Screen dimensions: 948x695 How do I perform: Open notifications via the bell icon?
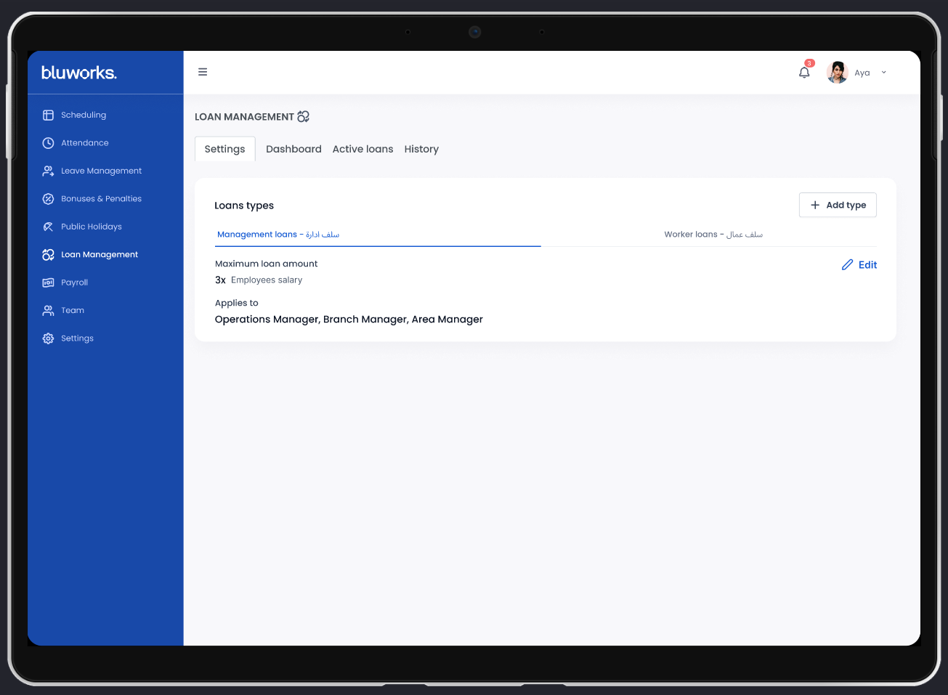[804, 73]
